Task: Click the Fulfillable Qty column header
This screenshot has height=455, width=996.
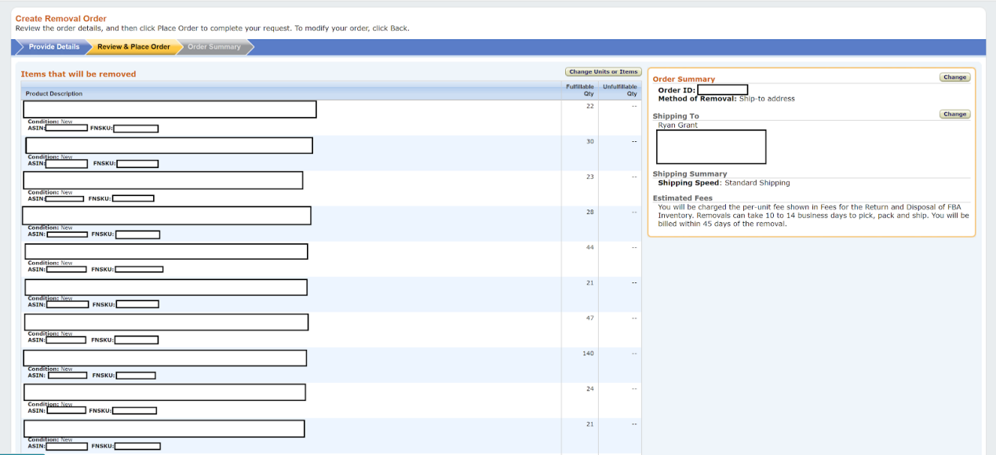Action: coord(580,90)
